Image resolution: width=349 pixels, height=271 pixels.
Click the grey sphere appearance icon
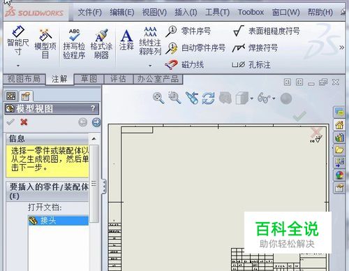pyautogui.click(x=286, y=98)
